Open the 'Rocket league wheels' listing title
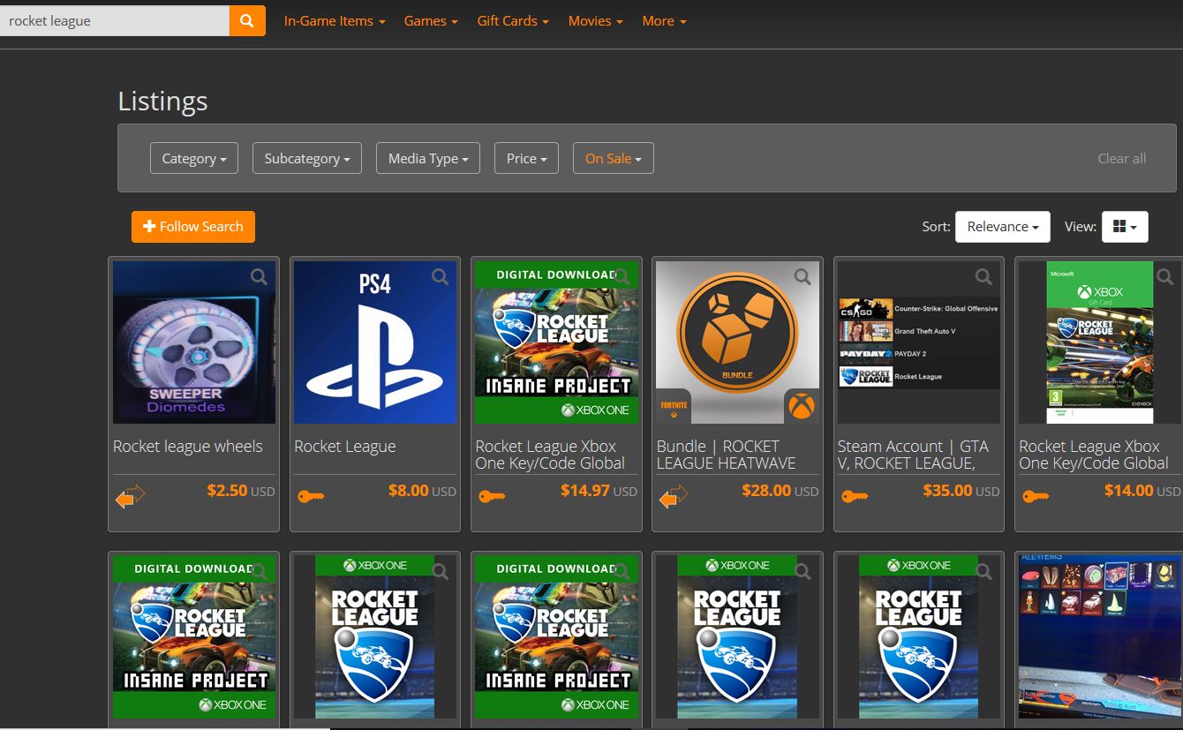Image resolution: width=1183 pixels, height=730 pixels. pyautogui.click(x=188, y=447)
